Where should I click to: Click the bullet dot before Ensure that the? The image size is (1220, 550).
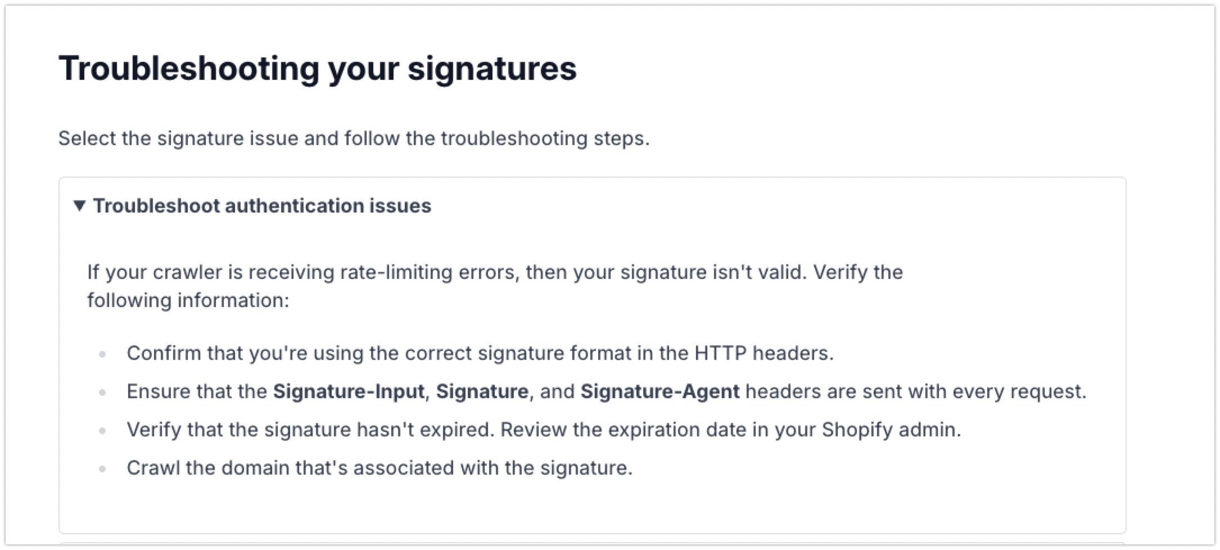pyautogui.click(x=102, y=393)
